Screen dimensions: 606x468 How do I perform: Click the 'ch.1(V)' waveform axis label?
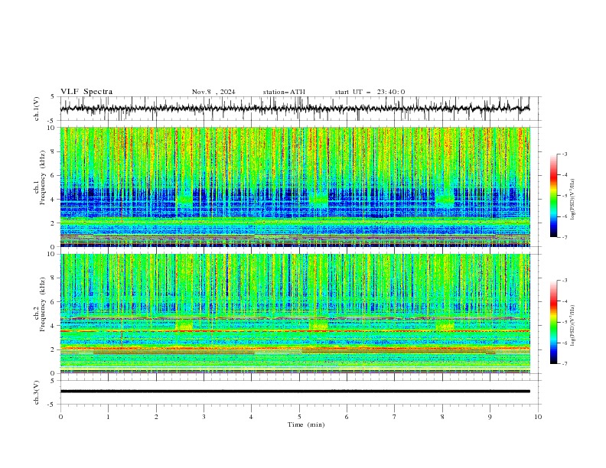tap(37, 109)
